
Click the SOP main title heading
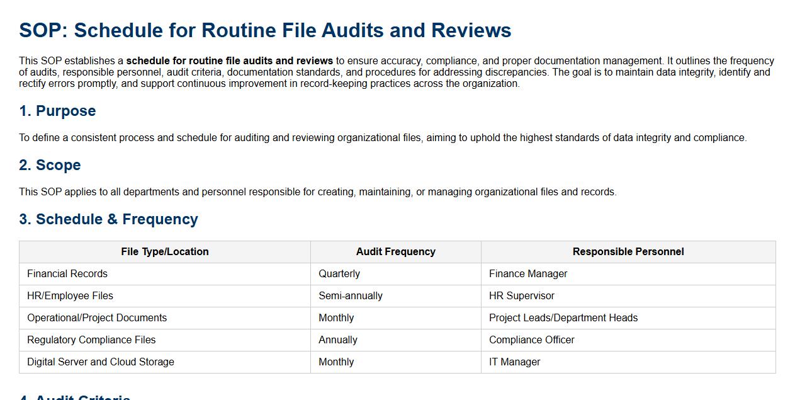pos(265,30)
